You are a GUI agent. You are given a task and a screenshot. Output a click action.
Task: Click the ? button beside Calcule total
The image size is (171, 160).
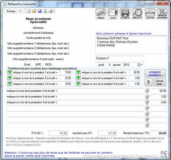pos(148,82)
